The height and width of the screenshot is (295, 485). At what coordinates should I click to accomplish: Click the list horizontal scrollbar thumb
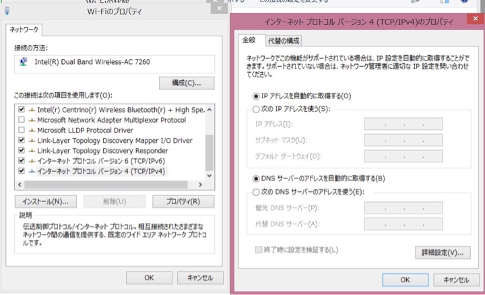pyautogui.click(x=106, y=185)
